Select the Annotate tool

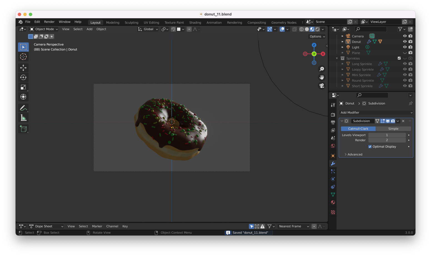(23, 108)
